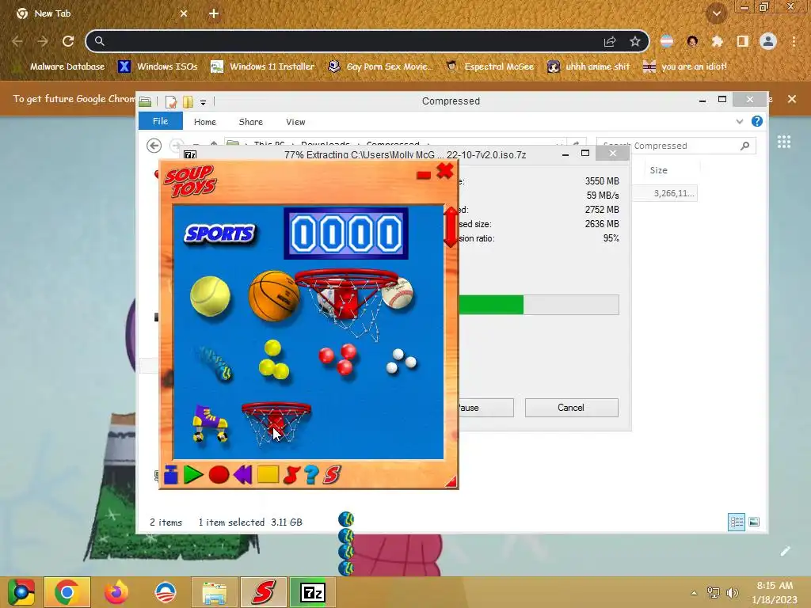Select the purple roller skate toy
811x608 pixels.
209,424
